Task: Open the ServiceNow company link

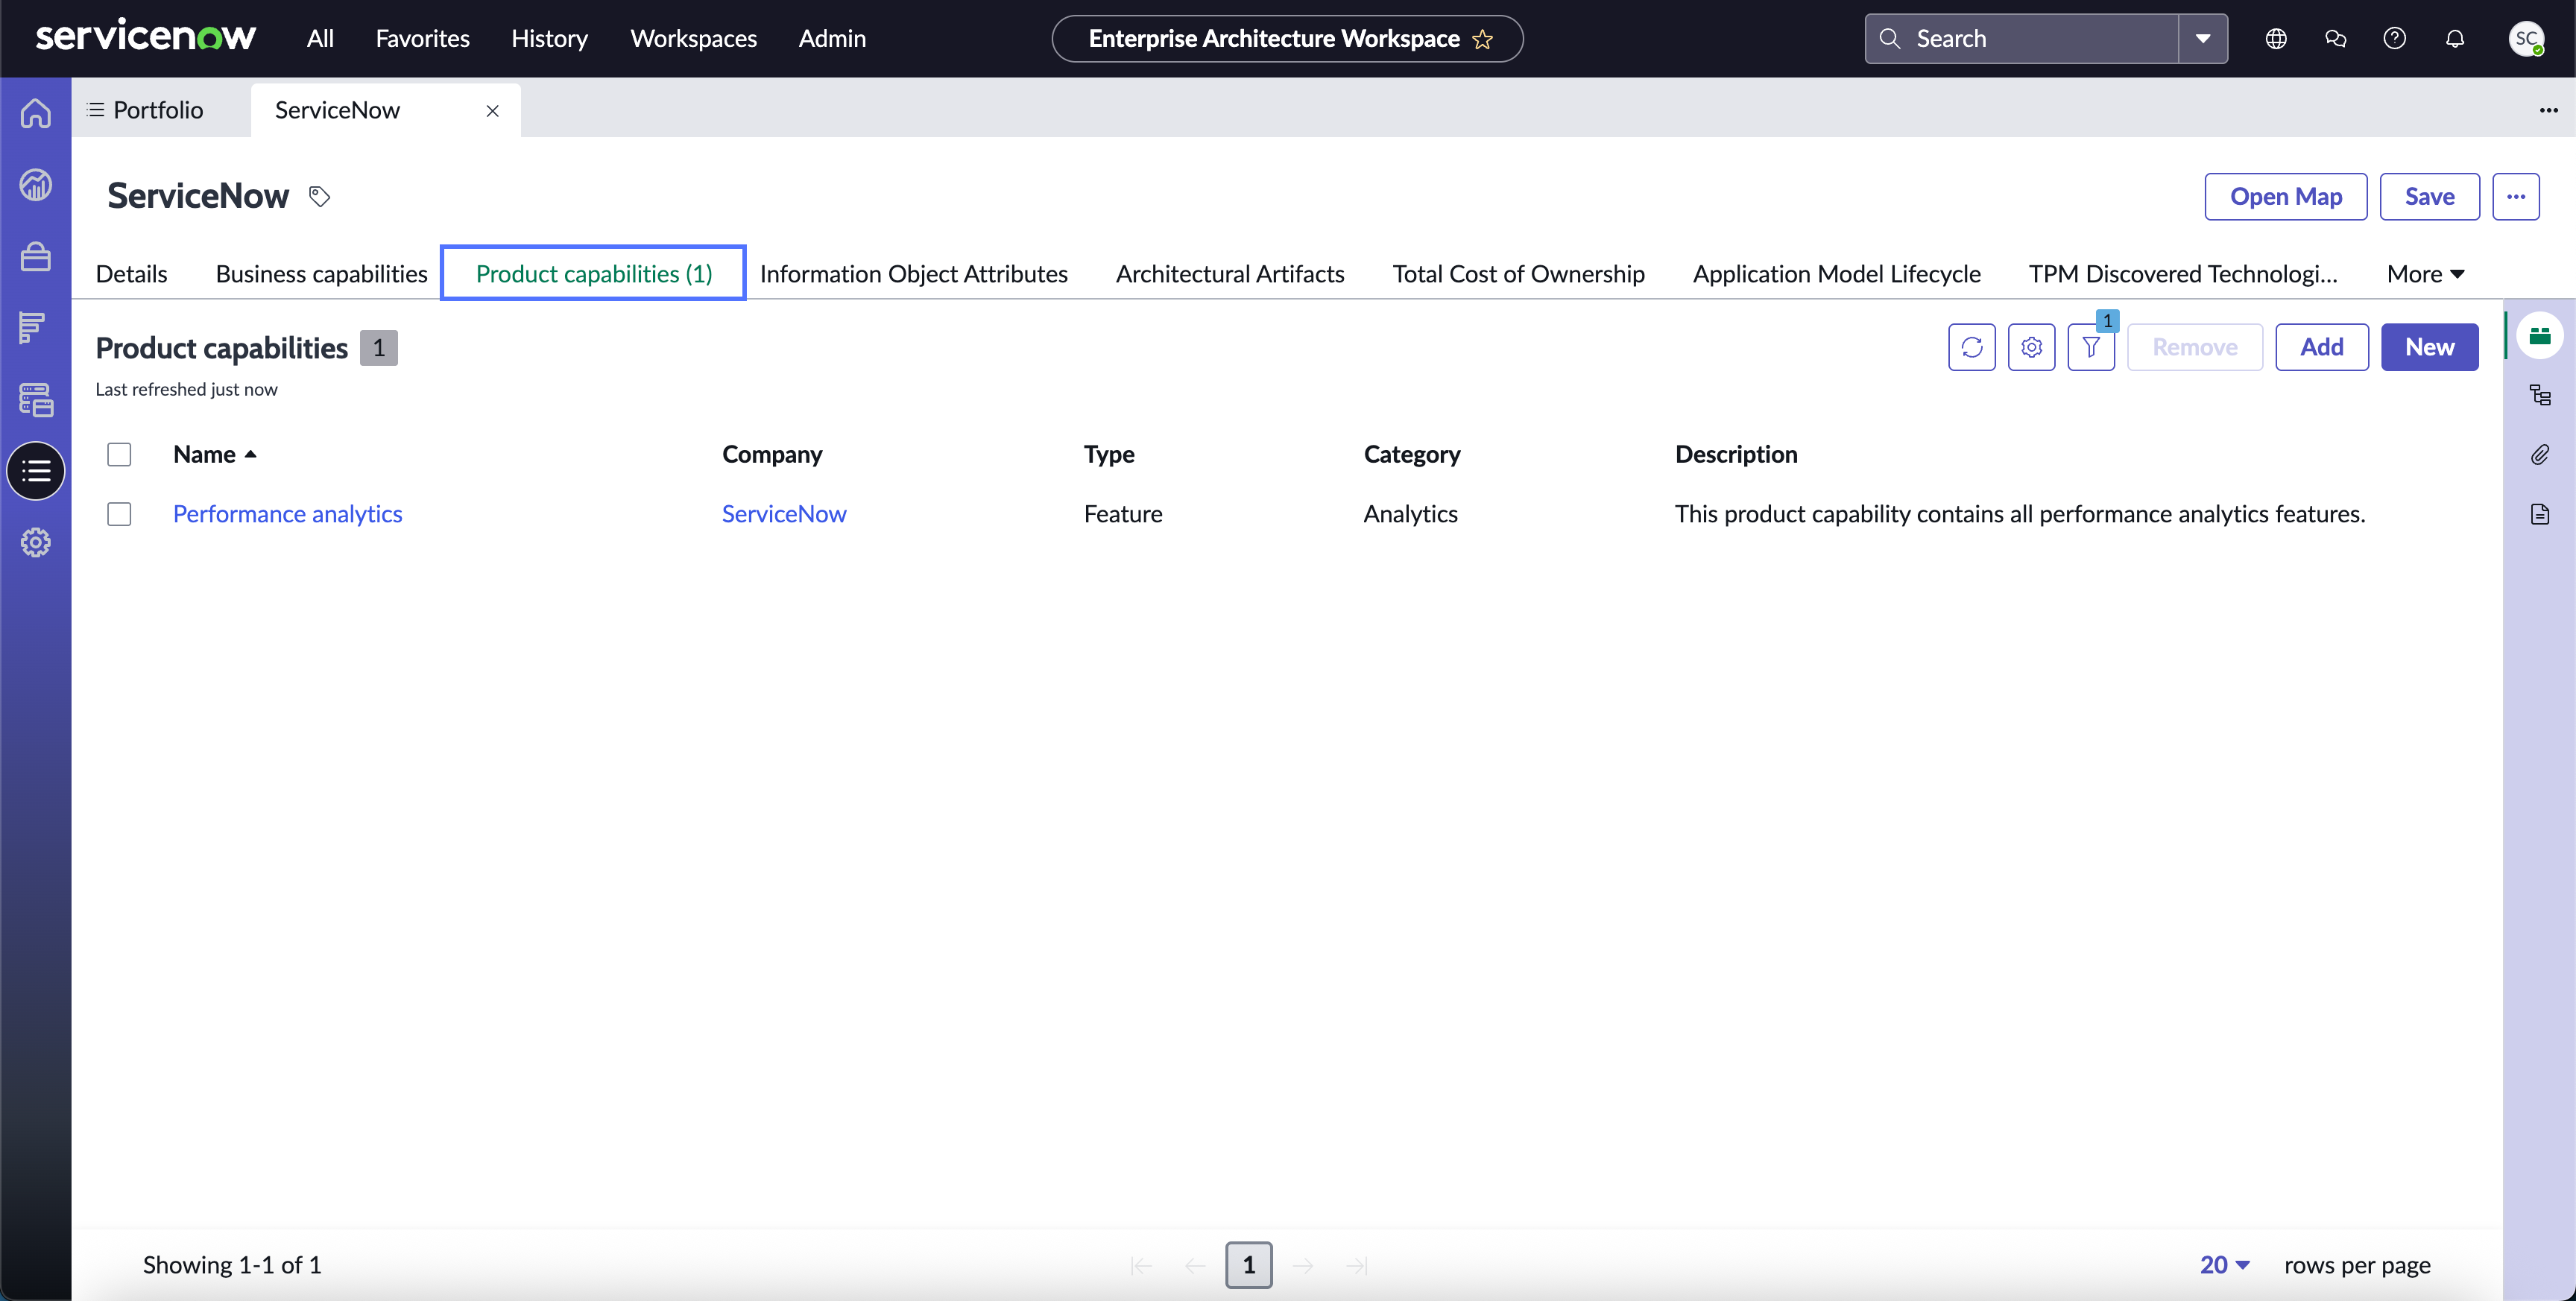Action: (784, 514)
